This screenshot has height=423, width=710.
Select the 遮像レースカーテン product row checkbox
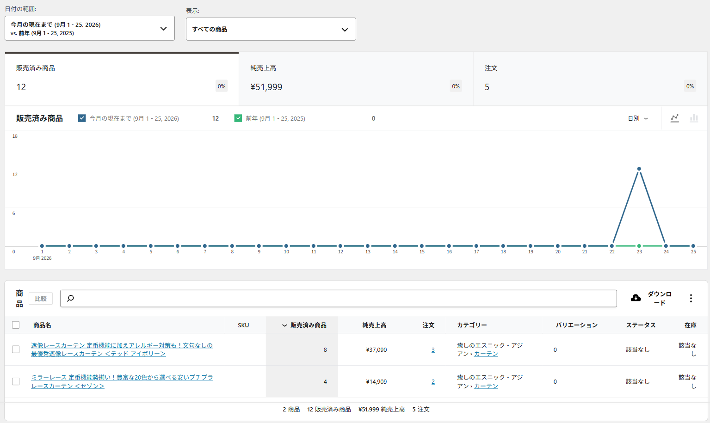[x=16, y=349]
